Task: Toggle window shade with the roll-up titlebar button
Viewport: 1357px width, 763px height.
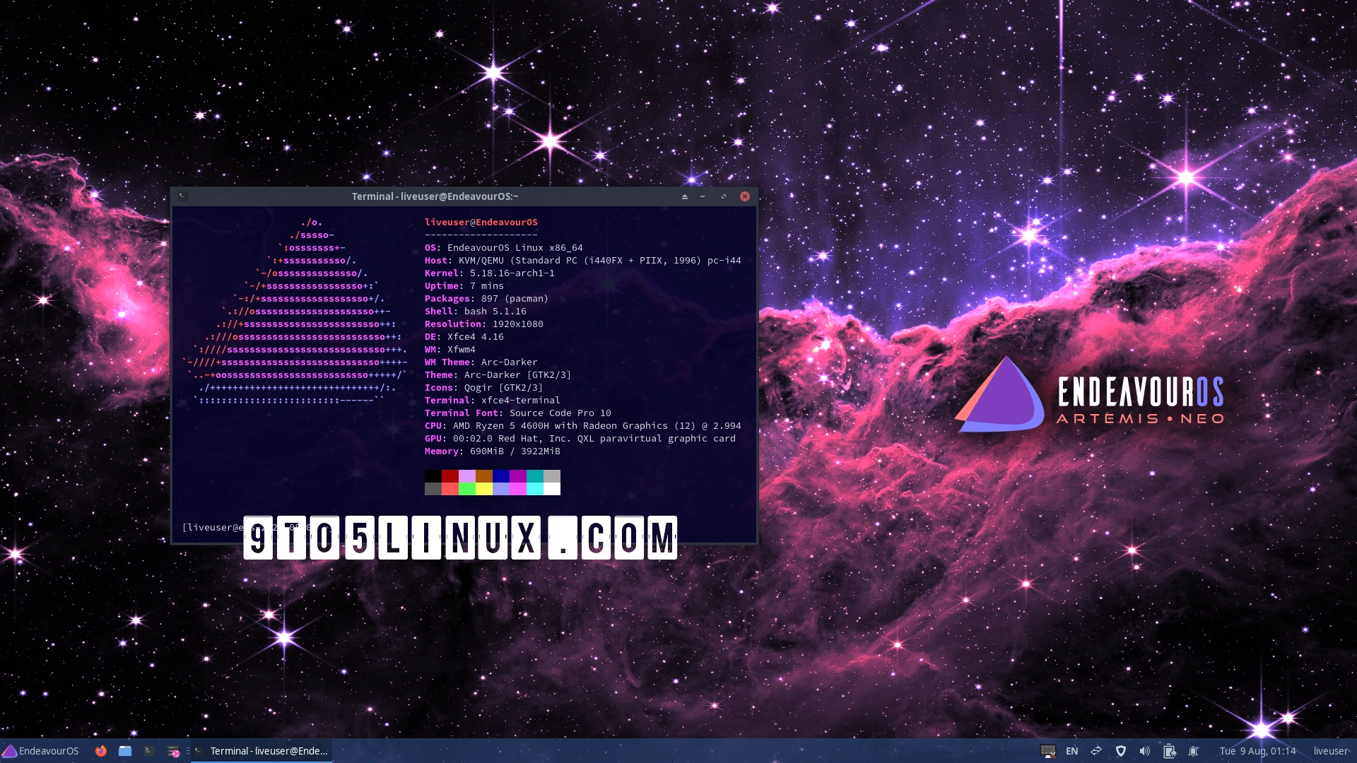Action: tap(684, 196)
